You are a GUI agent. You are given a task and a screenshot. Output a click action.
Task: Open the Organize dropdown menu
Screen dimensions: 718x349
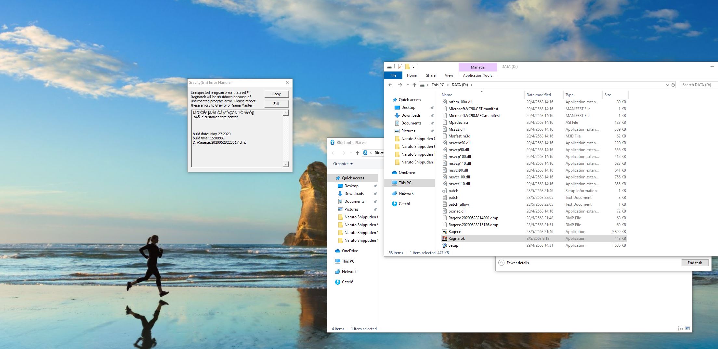[343, 164]
